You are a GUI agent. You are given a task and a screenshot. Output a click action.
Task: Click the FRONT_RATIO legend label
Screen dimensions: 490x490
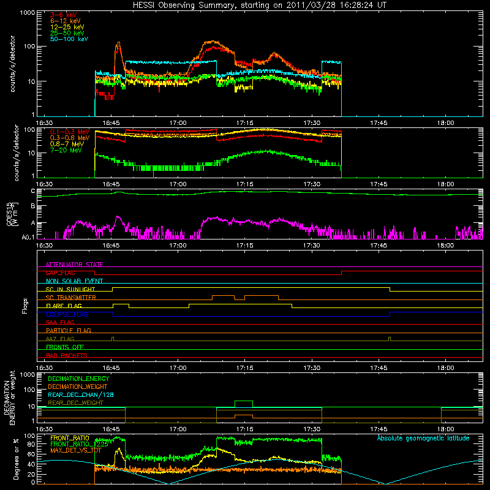70,438
